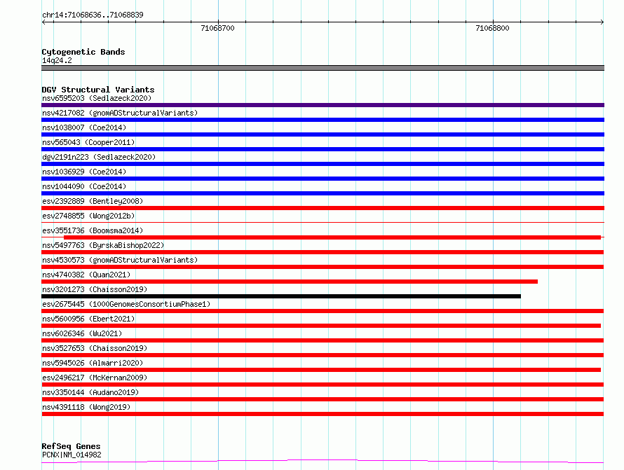Click the RefSeq Genes track title

tap(71, 446)
